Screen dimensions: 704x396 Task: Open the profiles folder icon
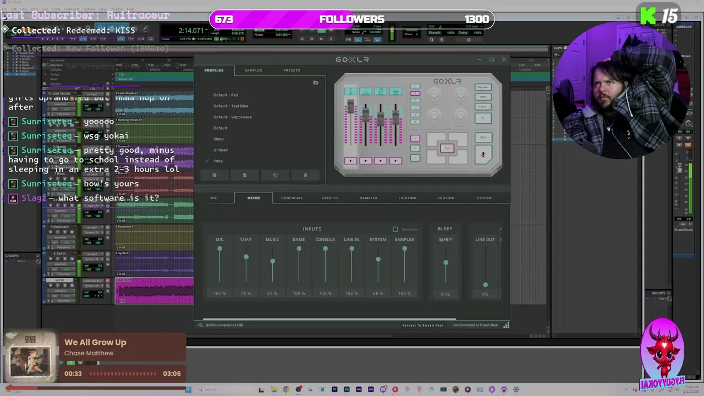point(316,83)
